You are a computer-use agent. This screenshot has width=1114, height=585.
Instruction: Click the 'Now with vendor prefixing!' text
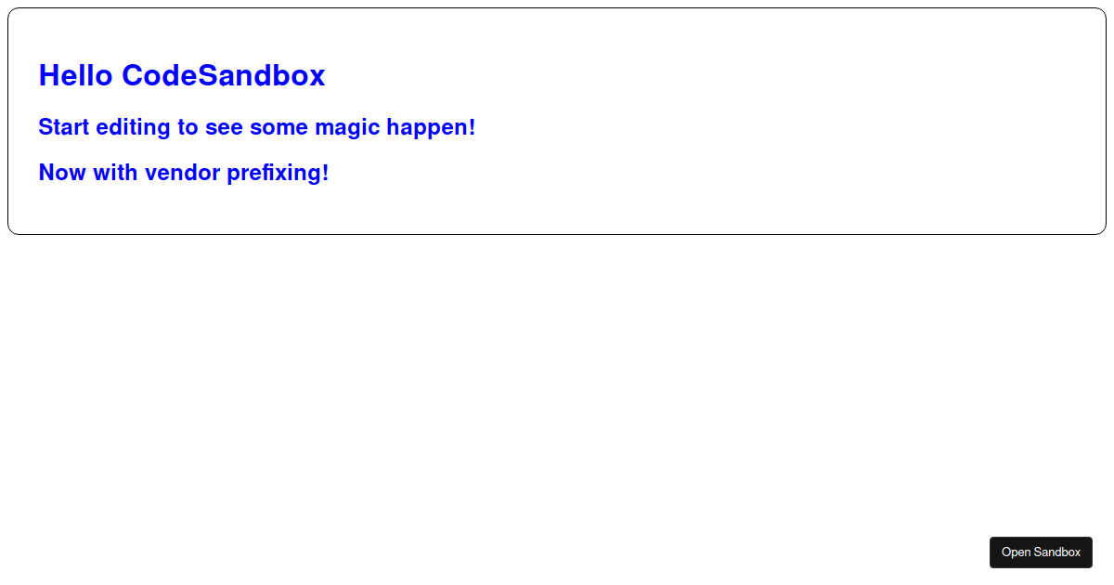click(184, 173)
